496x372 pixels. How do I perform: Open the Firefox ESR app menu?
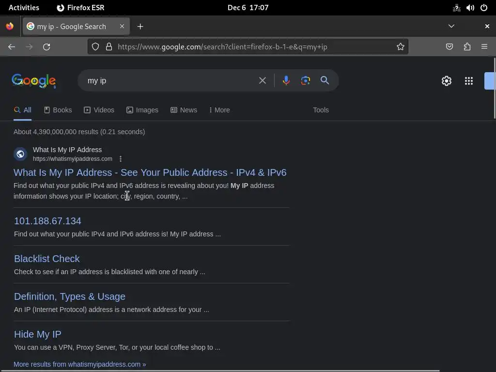click(81, 8)
